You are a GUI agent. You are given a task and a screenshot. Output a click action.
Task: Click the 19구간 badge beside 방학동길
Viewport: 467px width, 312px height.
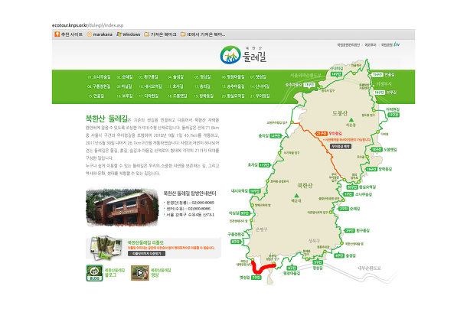pos(371,169)
